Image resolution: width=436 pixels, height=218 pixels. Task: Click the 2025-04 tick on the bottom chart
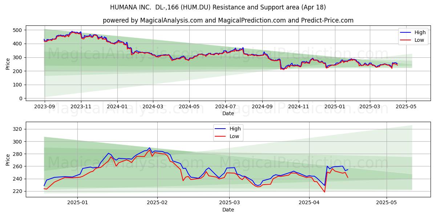309,203
